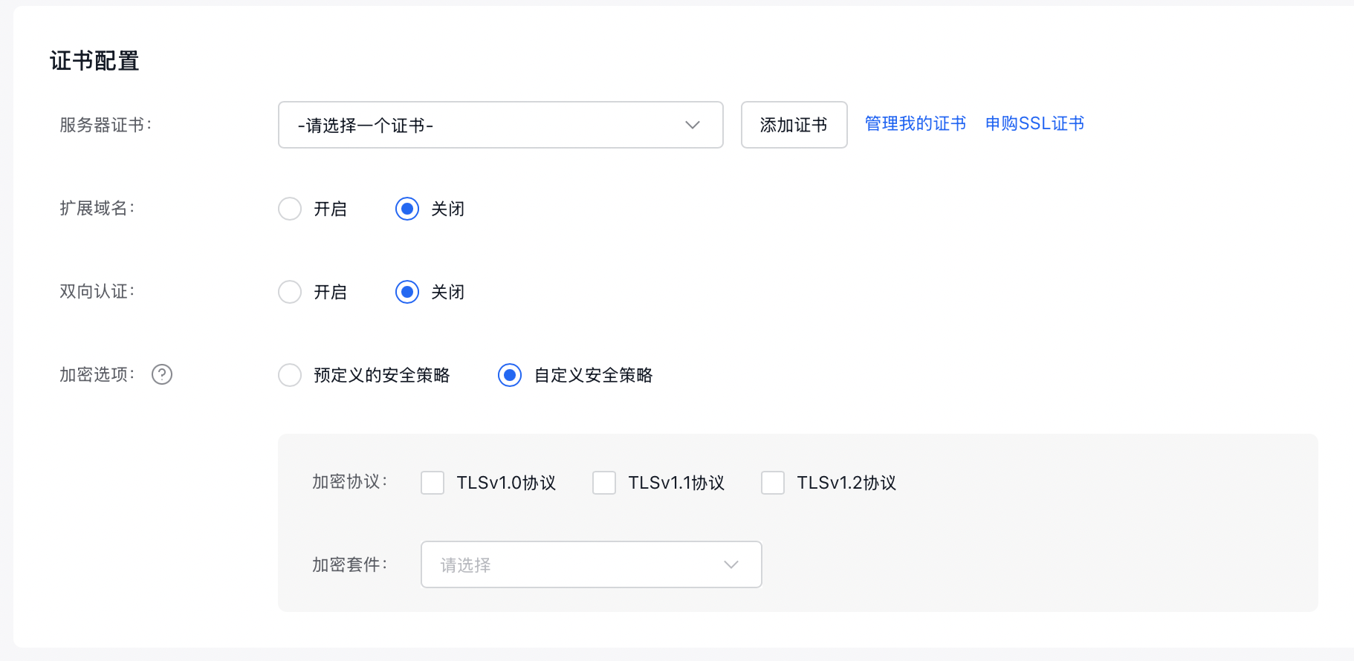Screen dimensions: 1354x661
Task: Select 关闭 for 双向认证
Action: [x=407, y=292]
